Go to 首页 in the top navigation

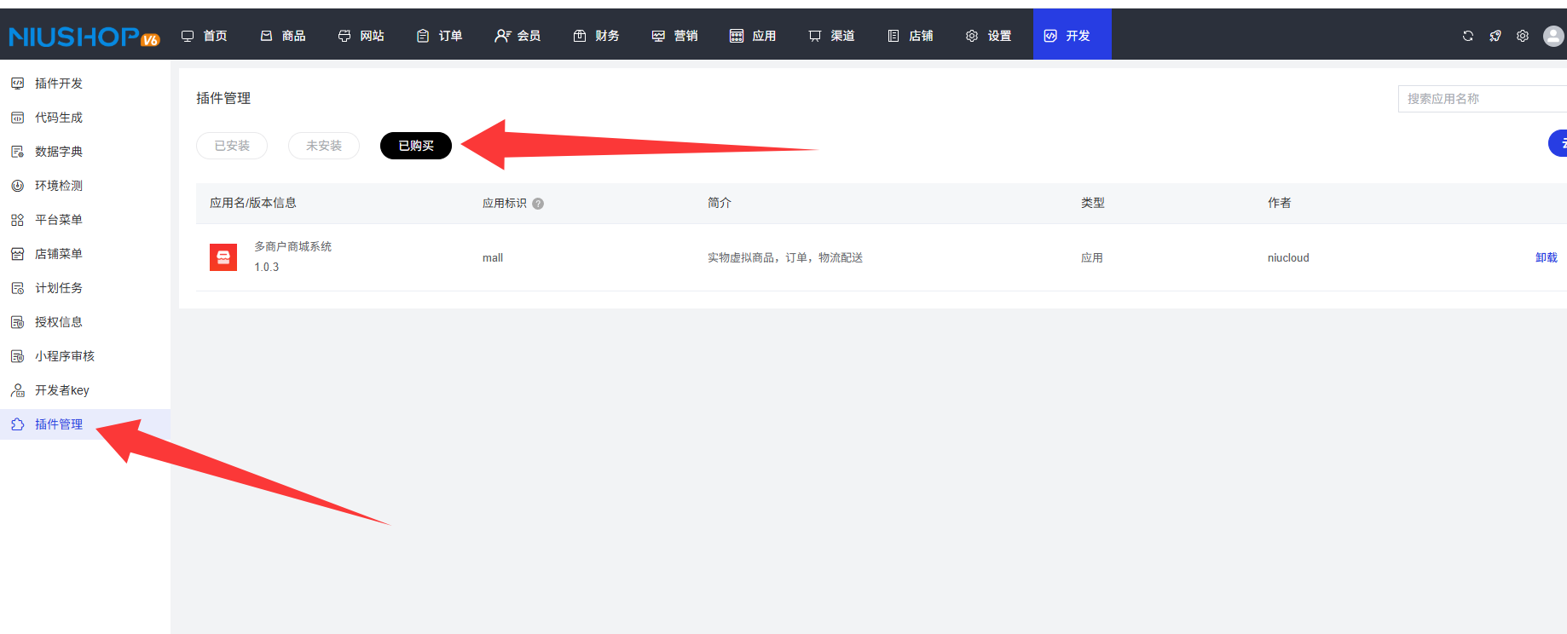coord(205,36)
